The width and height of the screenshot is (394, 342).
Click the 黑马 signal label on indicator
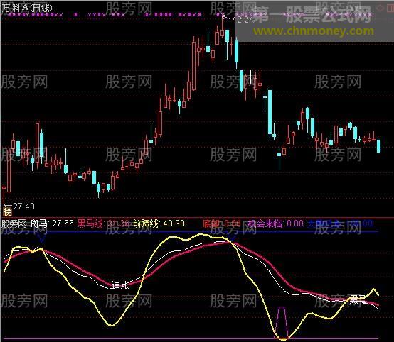tap(358, 299)
